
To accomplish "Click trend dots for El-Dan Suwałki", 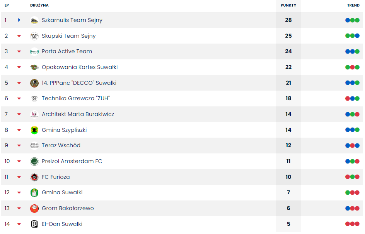I will pos(352,224).
